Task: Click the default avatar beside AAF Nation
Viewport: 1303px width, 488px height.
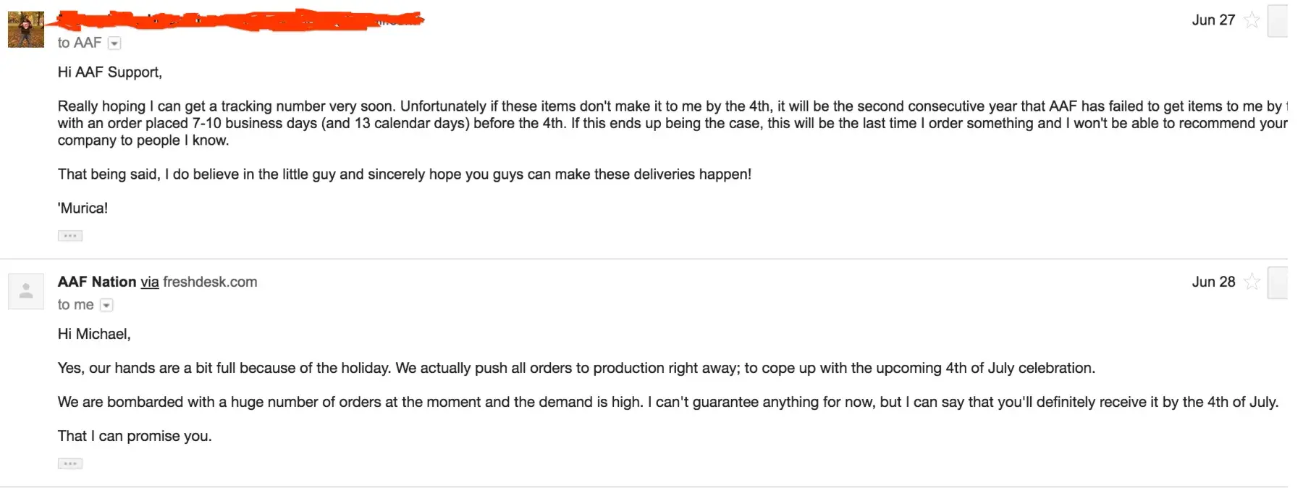Action: [26, 291]
